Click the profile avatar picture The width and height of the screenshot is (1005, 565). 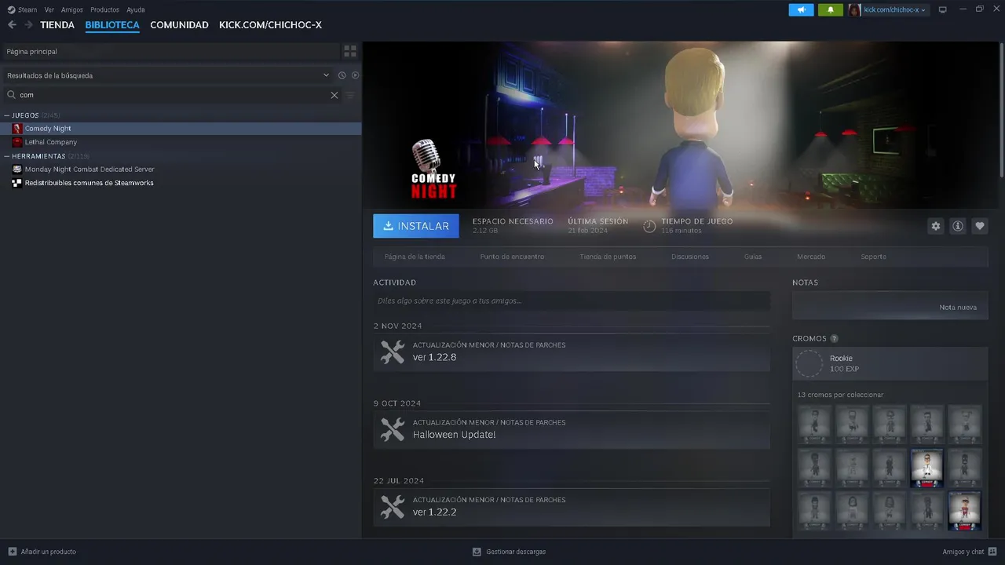tap(854, 9)
